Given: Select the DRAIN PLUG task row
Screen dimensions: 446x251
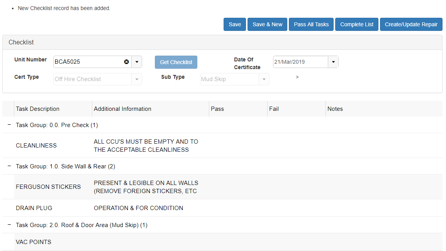Looking at the screenshot, I should point(34,208).
